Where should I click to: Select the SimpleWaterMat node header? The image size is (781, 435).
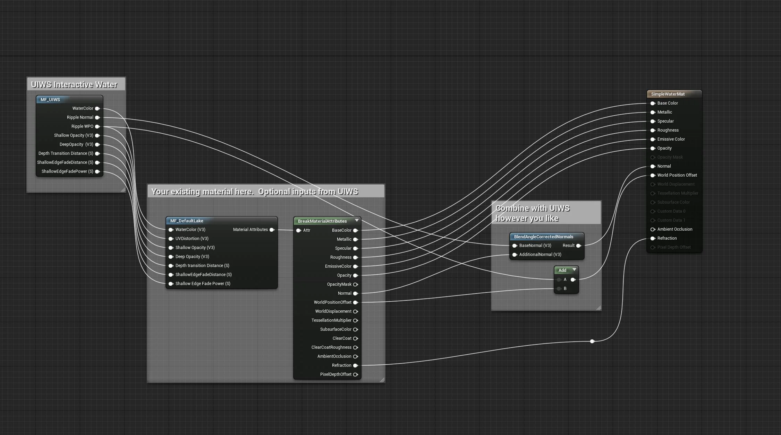tap(668, 94)
